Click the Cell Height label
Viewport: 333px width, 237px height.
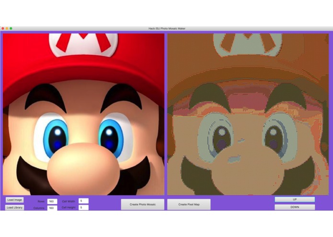69,207
